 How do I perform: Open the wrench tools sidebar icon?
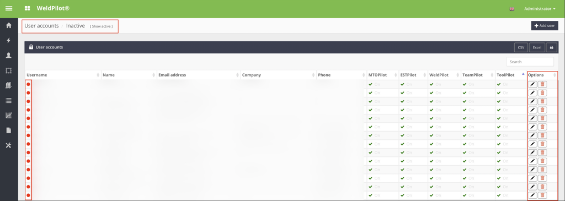click(9, 145)
